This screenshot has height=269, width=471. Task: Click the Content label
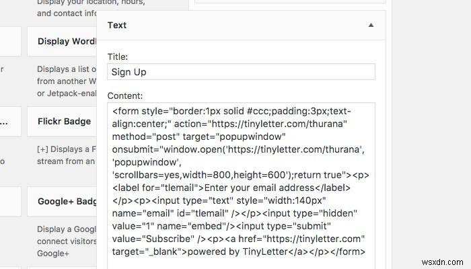click(x=125, y=96)
